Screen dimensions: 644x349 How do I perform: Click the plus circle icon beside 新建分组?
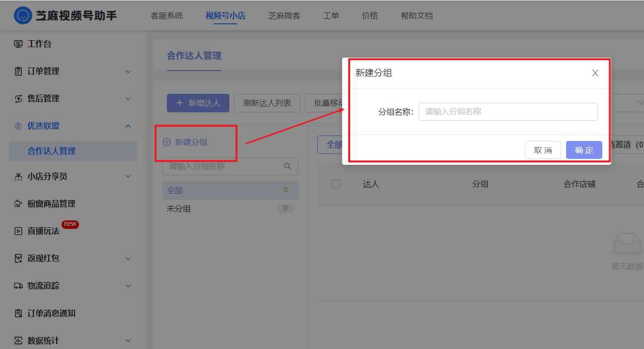tap(167, 142)
